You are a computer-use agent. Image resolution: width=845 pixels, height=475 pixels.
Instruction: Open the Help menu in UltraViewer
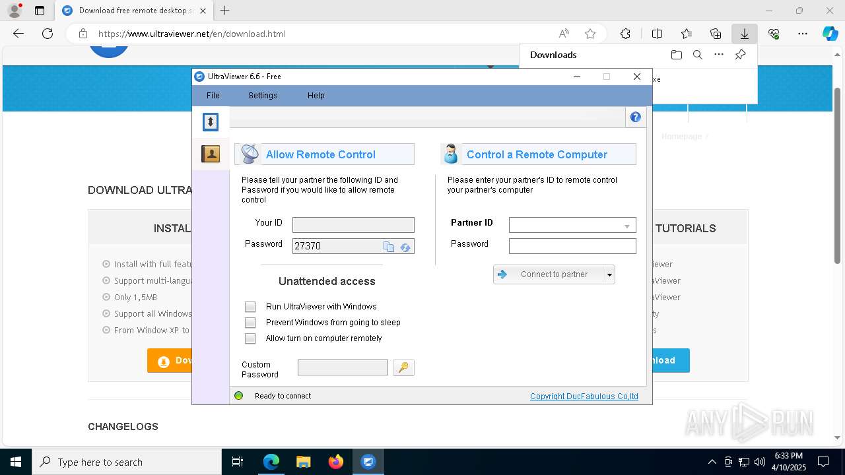click(x=316, y=96)
